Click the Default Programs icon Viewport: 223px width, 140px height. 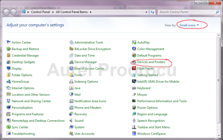[x=134, y=55]
